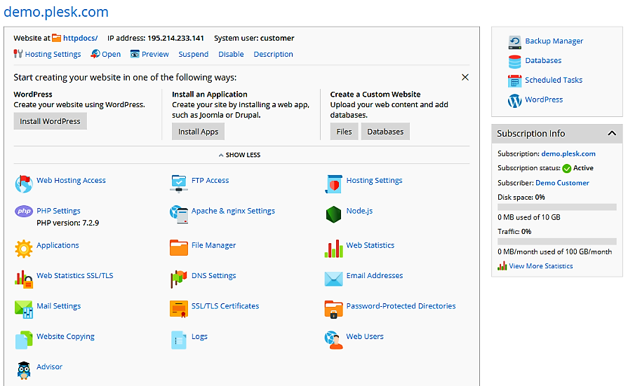
Task: Click the Suspend link
Action: click(194, 54)
